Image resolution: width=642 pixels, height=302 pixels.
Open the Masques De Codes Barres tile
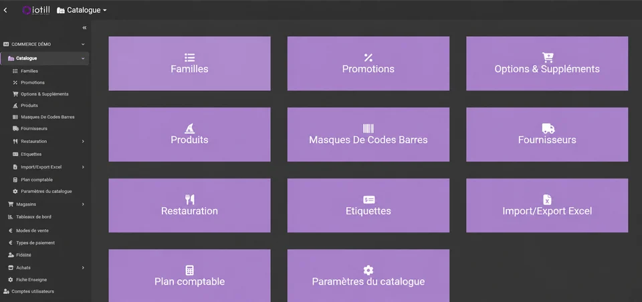368,135
